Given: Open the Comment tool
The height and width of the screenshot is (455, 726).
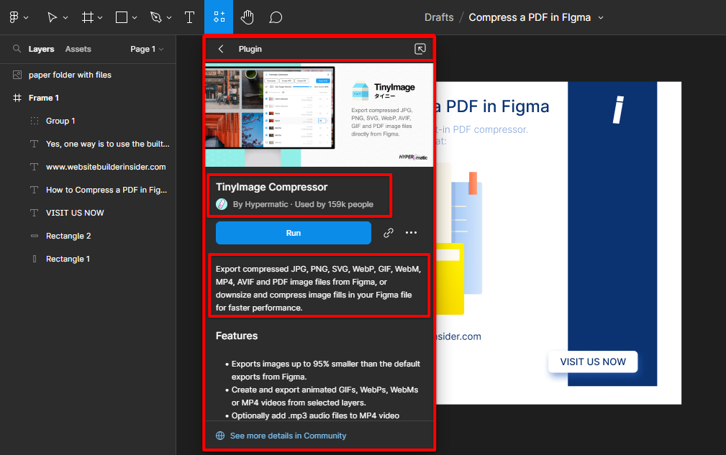Looking at the screenshot, I should tap(276, 17).
